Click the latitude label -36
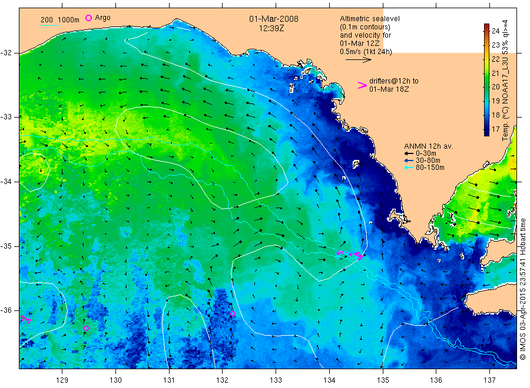The width and height of the screenshot is (530, 388). (x=6, y=310)
